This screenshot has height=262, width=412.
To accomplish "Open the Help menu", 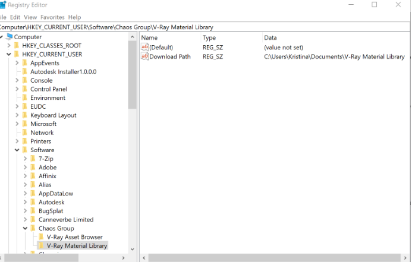I will pyautogui.click(x=75, y=17).
